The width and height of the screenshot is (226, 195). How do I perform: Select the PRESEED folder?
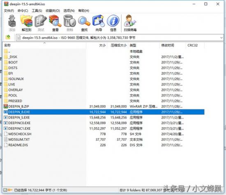(104, 101)
